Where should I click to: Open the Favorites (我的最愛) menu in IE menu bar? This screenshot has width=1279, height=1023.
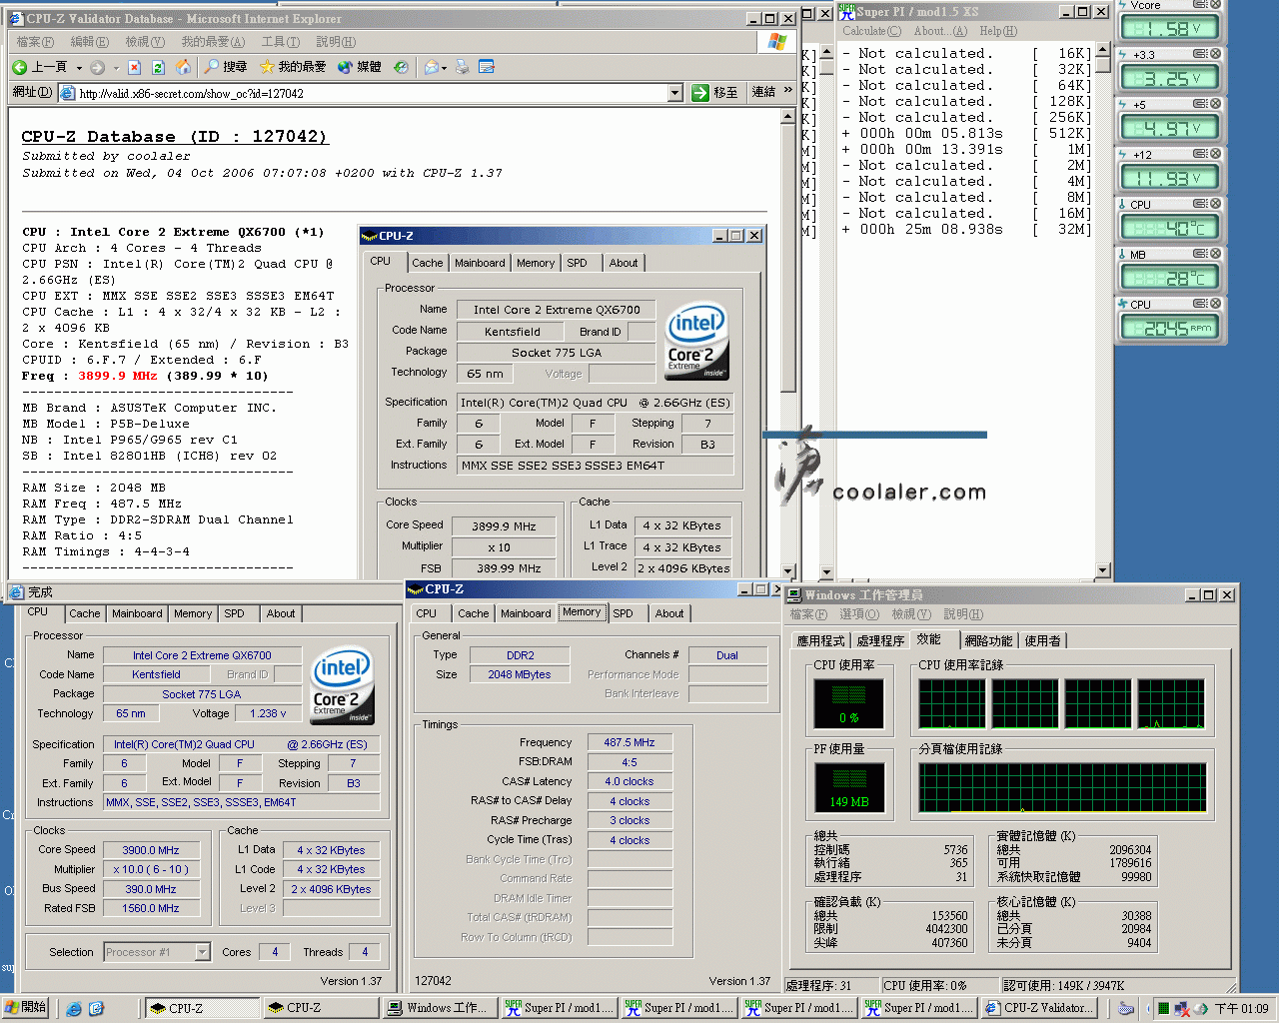[212, 42]
